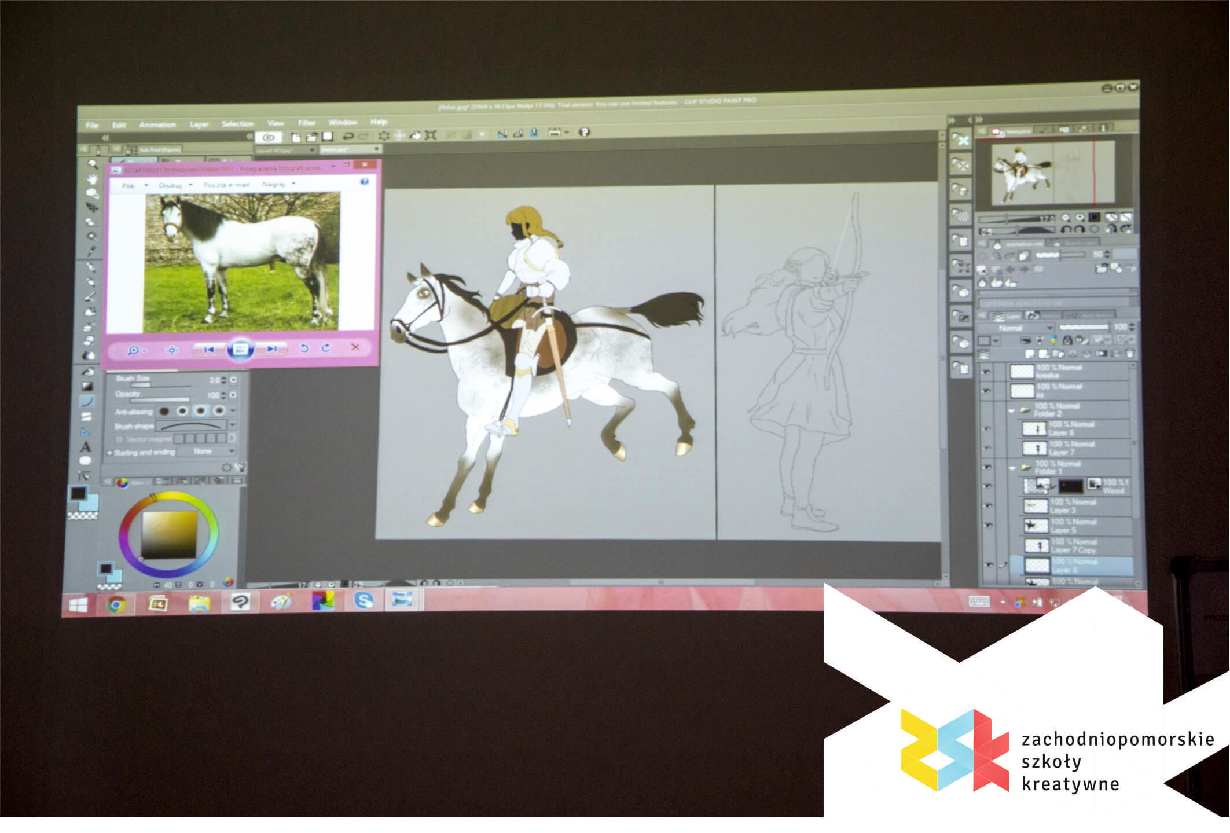The image size is (1230, 833).
Task: Select the Zoom magnifier tool in the toolbar
Action: (x=92, y=164)
